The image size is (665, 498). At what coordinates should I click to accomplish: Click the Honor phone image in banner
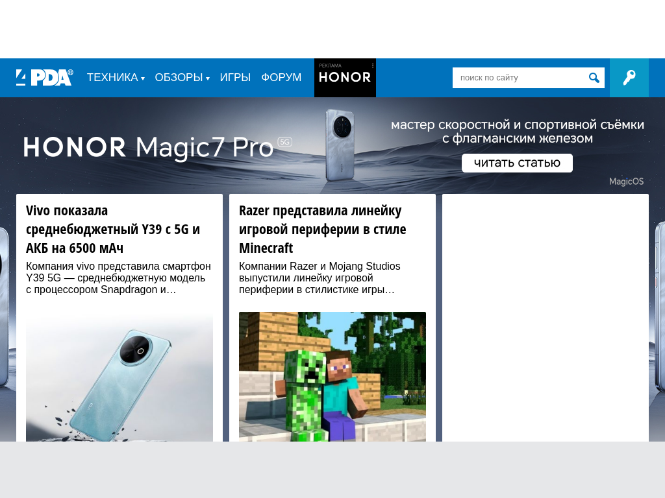340,146
